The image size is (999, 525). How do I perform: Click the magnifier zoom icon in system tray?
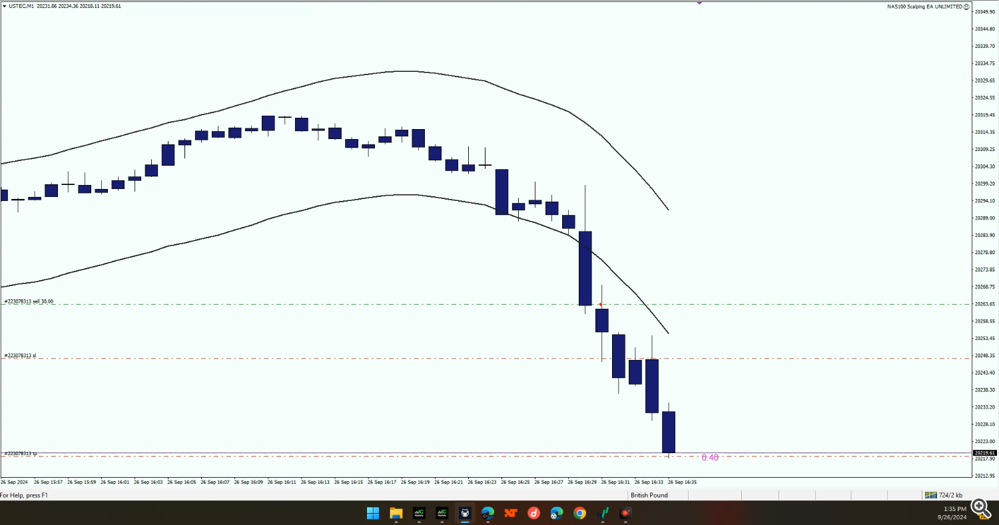[980, 508]
